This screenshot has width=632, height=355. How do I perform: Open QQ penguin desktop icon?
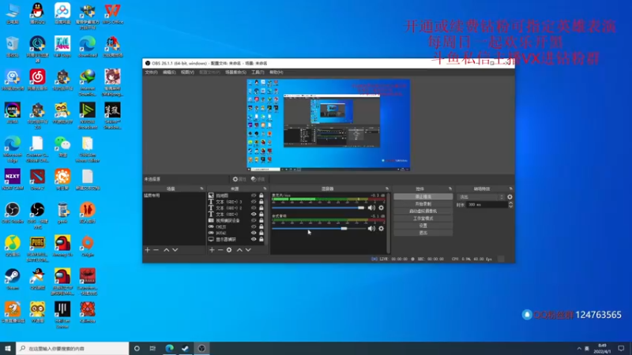(x=37, y=13)
